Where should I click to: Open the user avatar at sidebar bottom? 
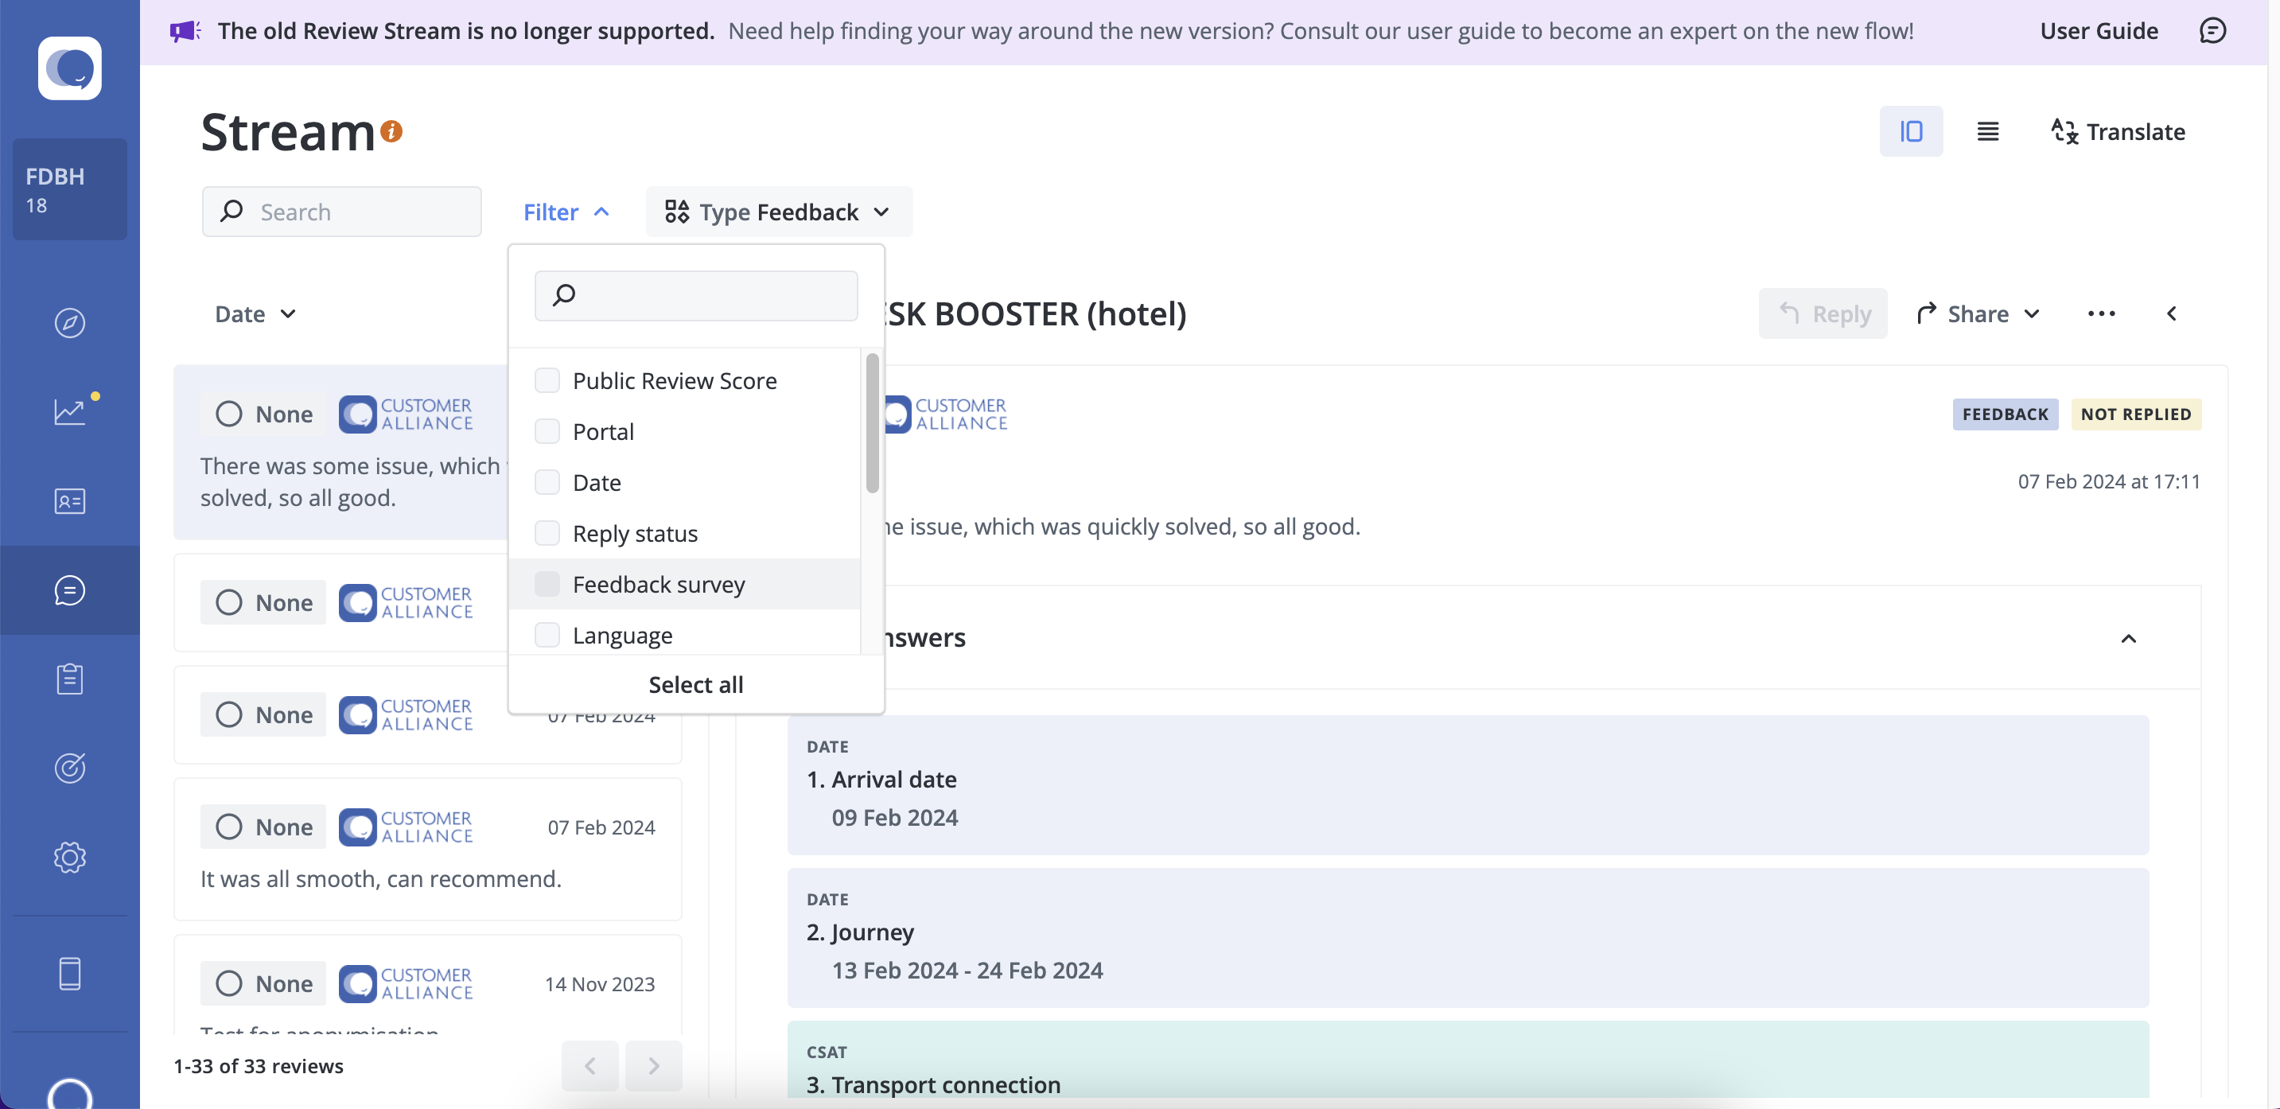[x=70, y=1094]
